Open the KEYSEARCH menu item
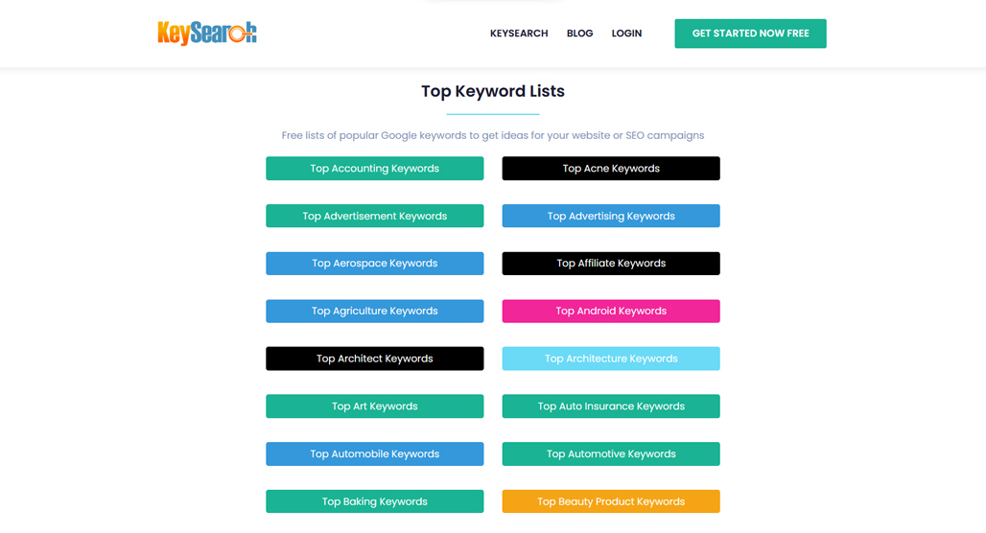986x533 pixels. [519, 34]
